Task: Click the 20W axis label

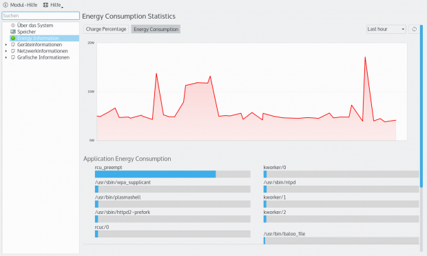Action: point(91,43)
